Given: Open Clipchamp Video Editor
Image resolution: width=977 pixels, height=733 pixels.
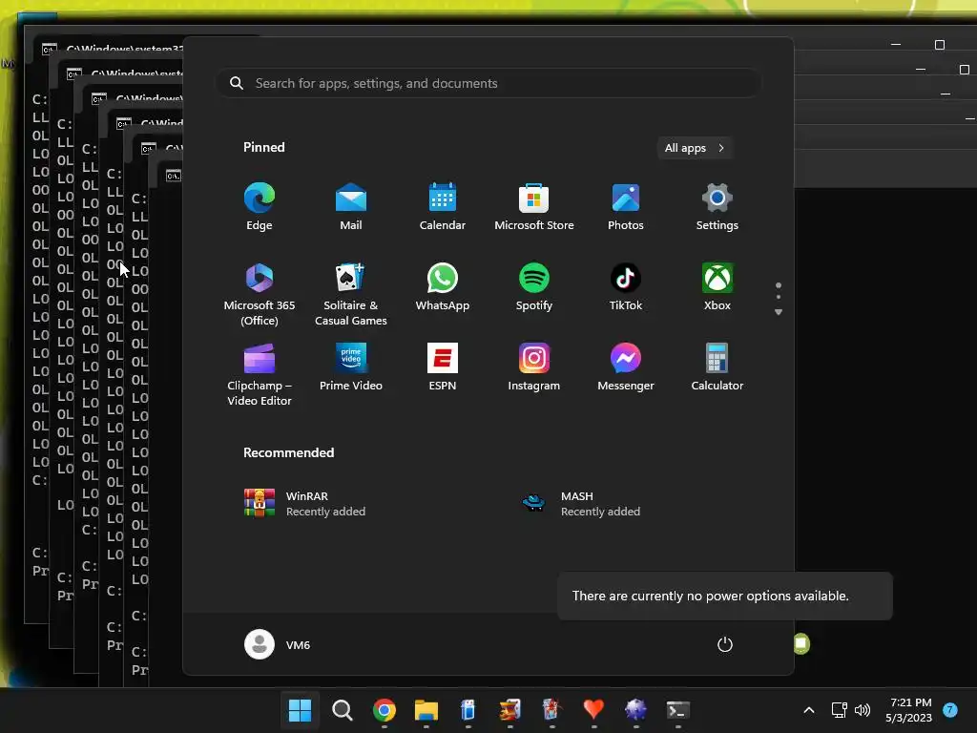Looking at the screenshot, I should (260, 374).
